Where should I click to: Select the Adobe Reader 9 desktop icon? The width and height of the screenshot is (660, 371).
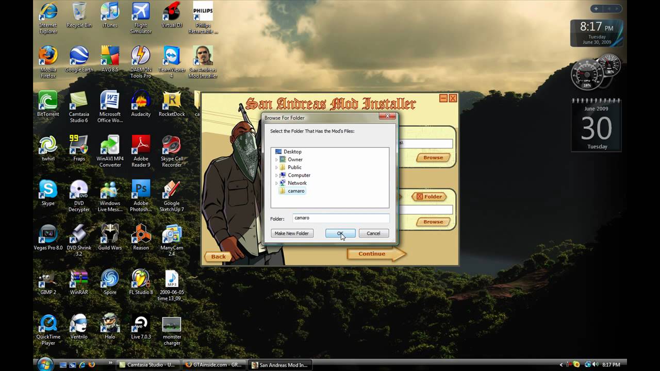pos(141,151)
